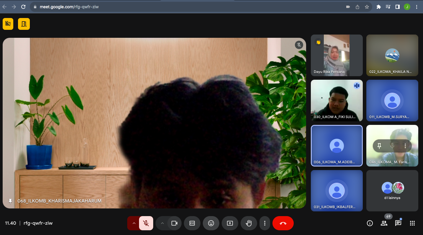Open the 61 lainnya participants tile

pos(392,191)
